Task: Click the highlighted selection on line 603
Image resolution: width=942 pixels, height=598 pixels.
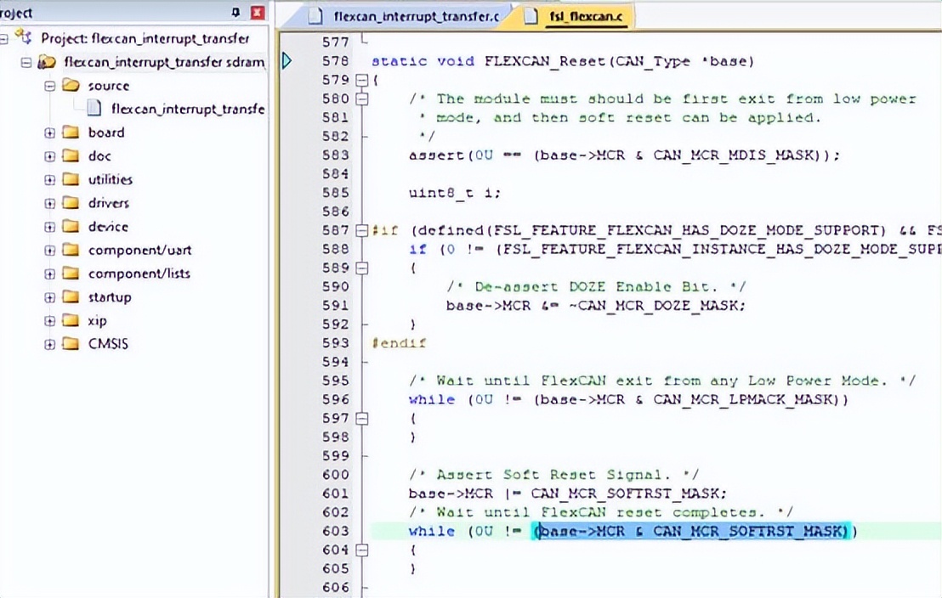Action: (691, 532)
